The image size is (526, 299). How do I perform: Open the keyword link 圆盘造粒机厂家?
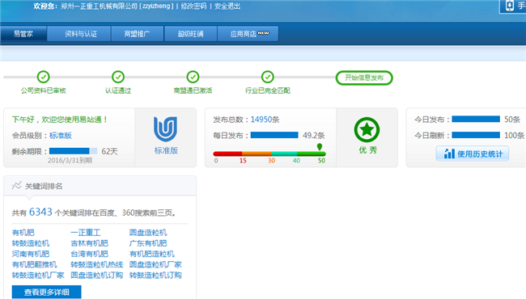(155, 264)
